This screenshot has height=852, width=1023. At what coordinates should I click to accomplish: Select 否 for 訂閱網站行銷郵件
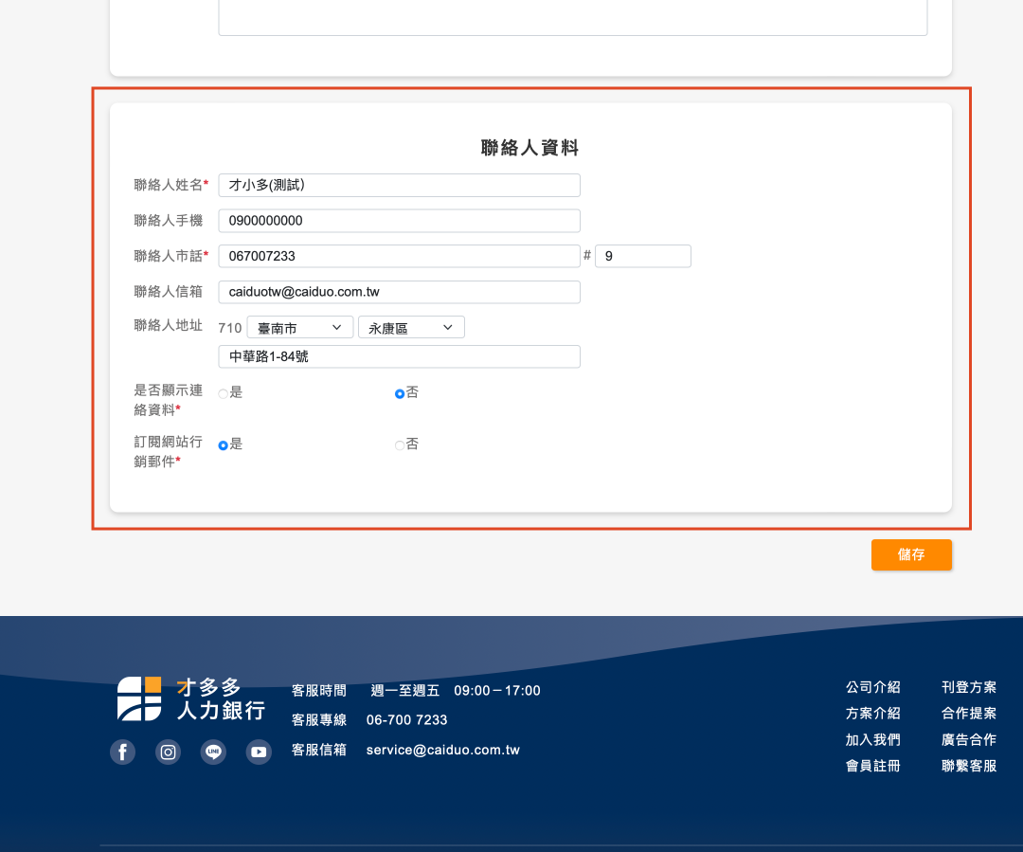(x=400, y=444)
